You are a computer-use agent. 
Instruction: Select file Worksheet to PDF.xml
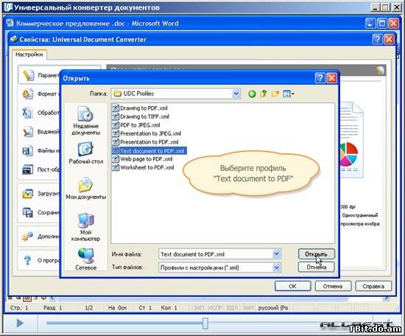(143, 167)
